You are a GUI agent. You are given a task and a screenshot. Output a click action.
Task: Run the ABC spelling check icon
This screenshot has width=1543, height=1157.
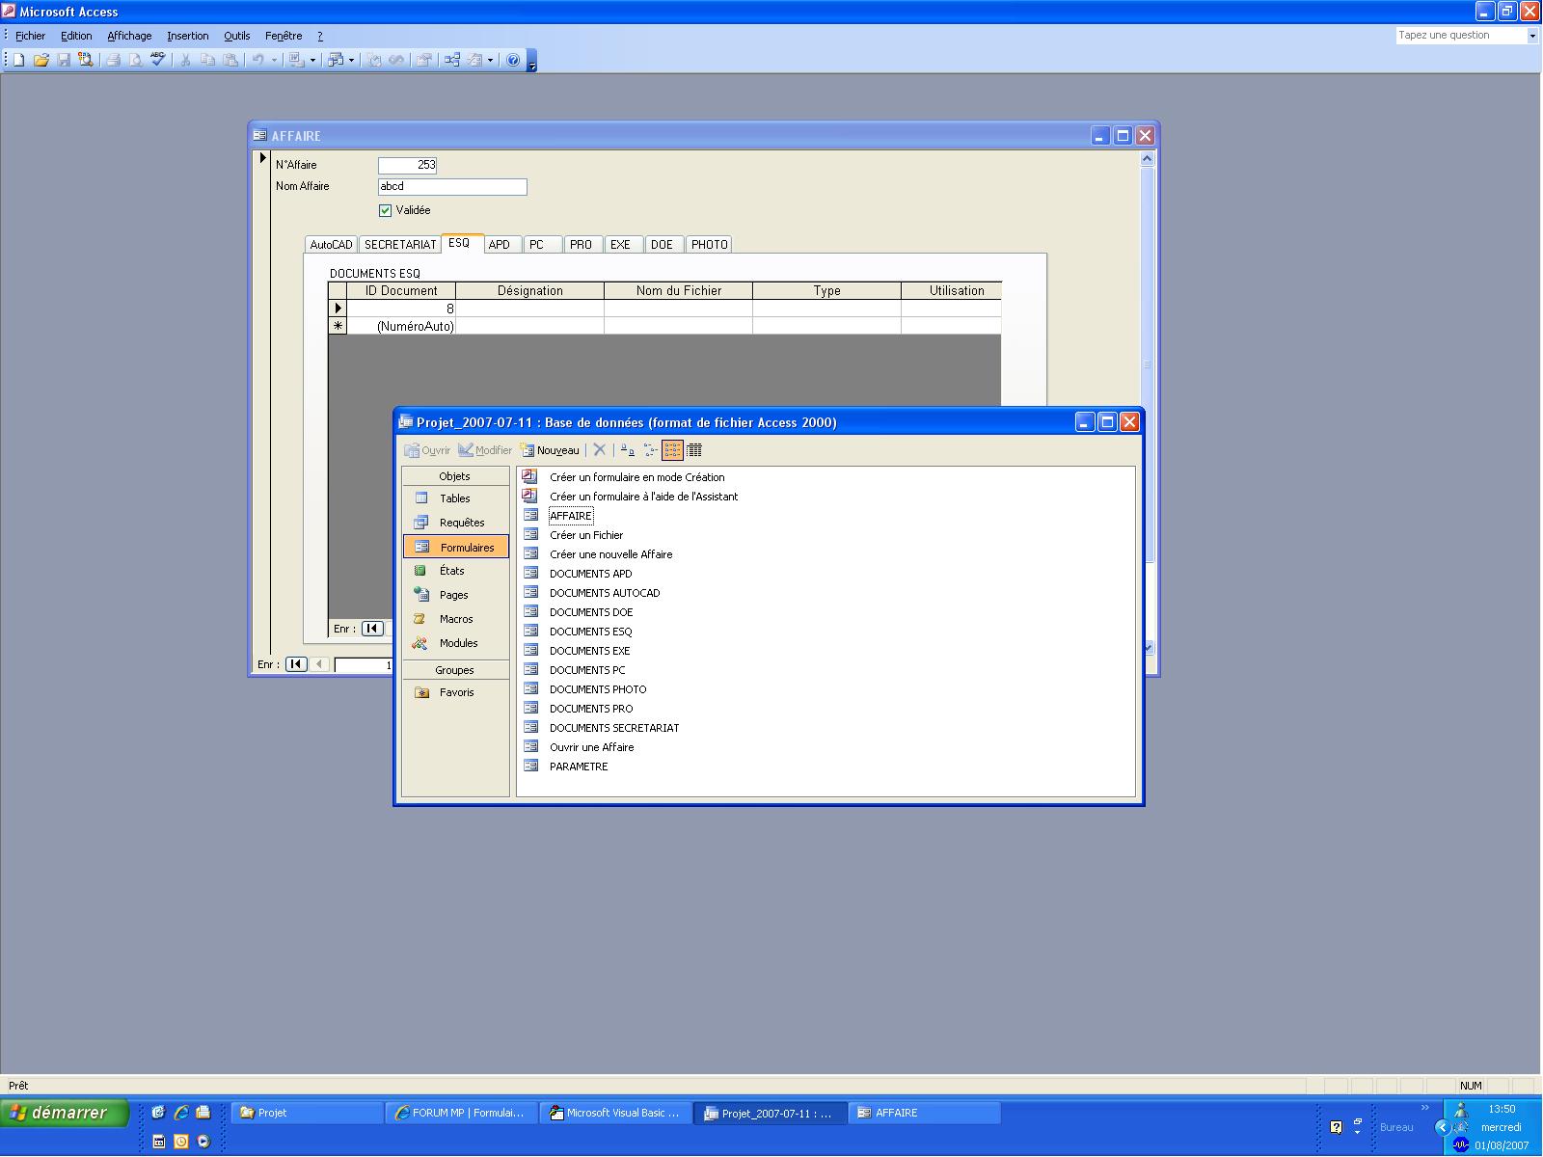(158, 60)
